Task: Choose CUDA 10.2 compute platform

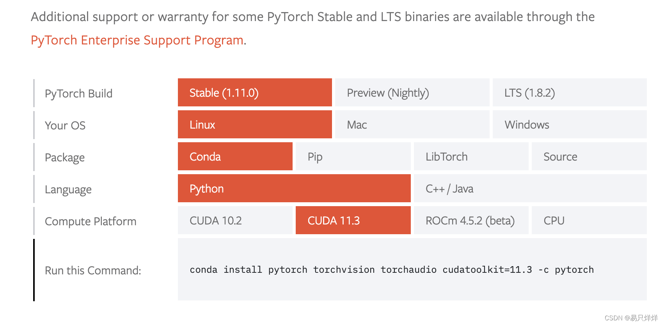Action: [x=234, y=221]
